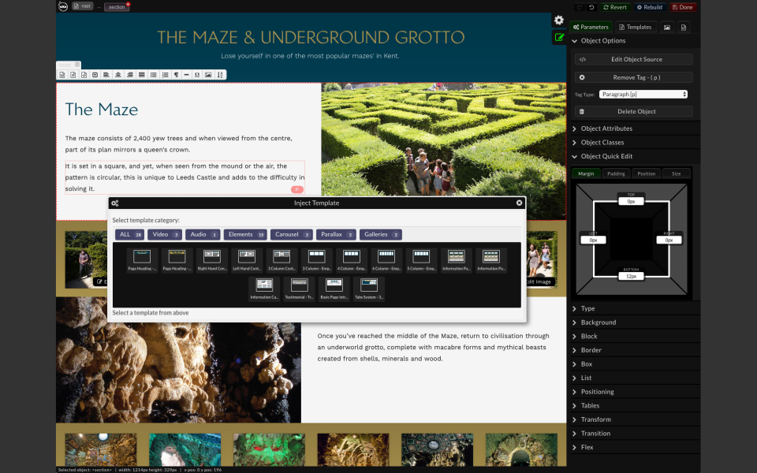Filter templates by ALL category
The image size is (757, 473).
pos(129,235)
